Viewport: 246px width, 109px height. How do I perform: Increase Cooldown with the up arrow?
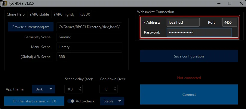tap(115, 88)
